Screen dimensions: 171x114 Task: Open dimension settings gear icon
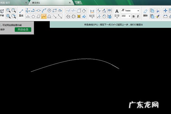[110, 16]
